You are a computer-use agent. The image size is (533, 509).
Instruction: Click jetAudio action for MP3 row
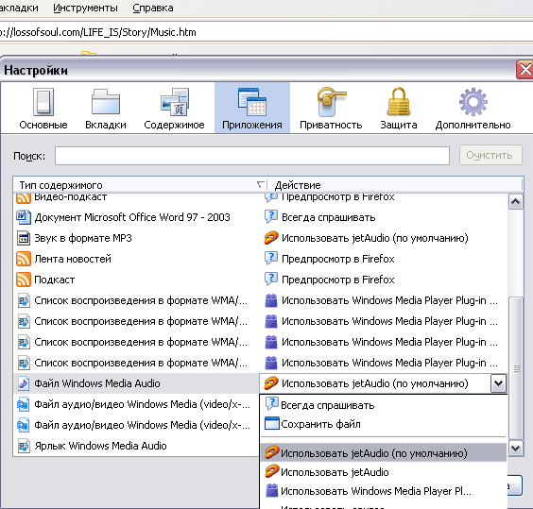click(374, 238)
